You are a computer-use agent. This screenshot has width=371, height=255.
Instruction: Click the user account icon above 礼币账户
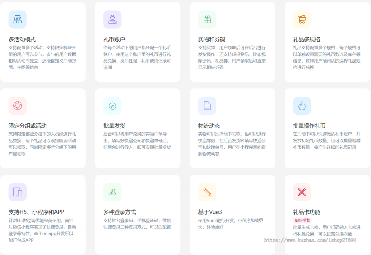click(112, 19)
